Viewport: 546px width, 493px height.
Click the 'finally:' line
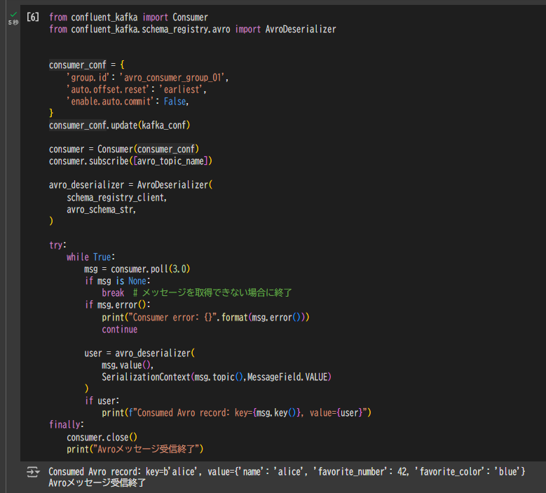click(x=67, y=425)
